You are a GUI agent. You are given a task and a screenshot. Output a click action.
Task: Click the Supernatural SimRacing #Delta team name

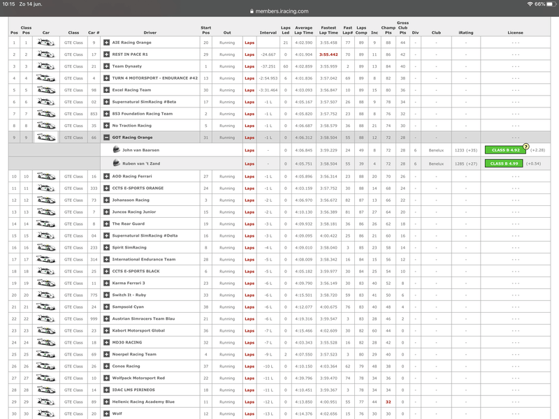click(145, 235)
